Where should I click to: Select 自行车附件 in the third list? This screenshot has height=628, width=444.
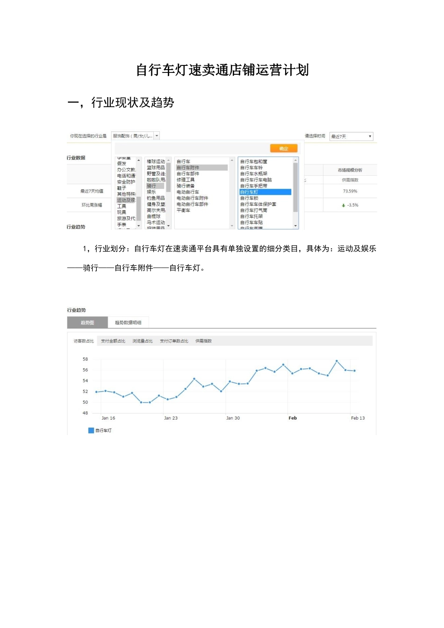pos(202,168)
